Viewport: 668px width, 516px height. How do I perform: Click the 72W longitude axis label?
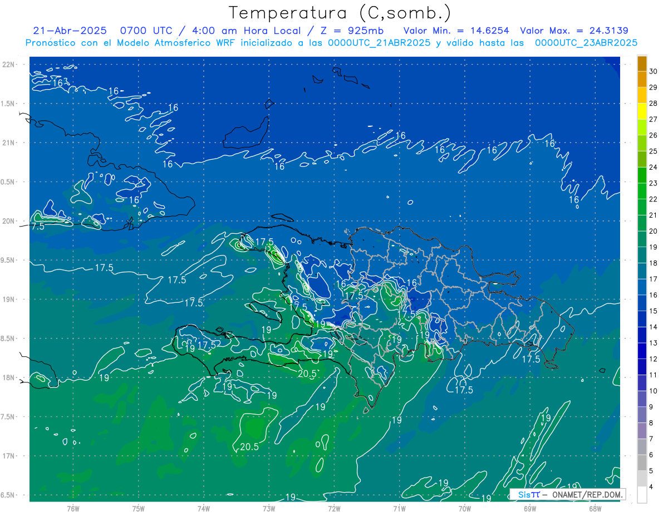tap(334, 508)
